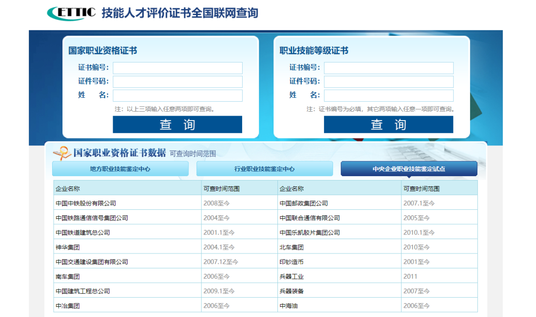Select the 中国乐凯胶片集团公司 cell
The image size is (536, 317).
coord(339,233)
